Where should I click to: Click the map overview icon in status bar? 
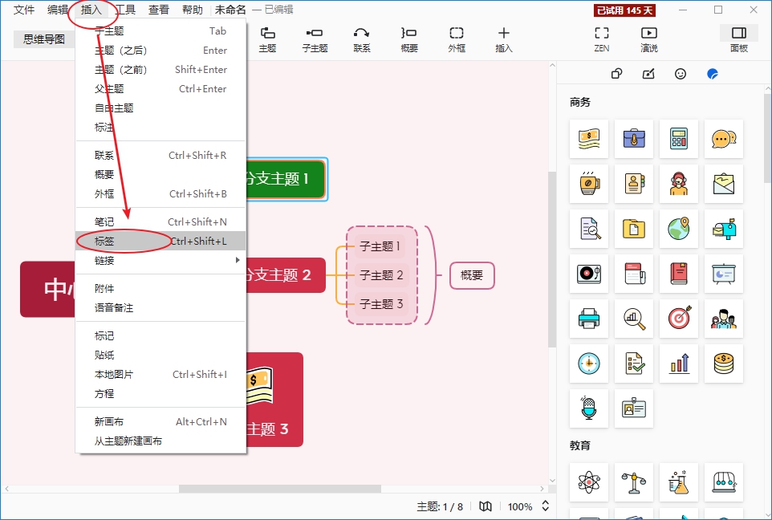(486, 506)
